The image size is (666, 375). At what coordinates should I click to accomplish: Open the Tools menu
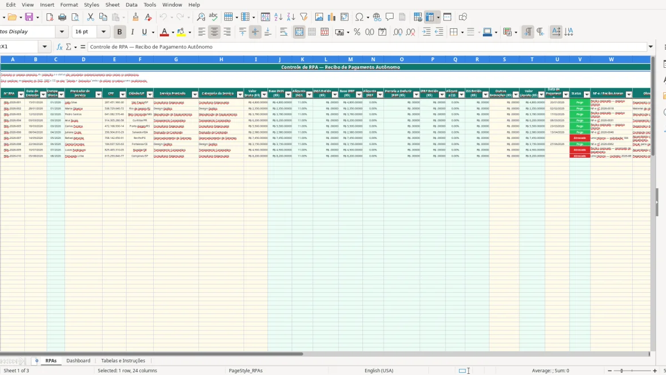150,4
